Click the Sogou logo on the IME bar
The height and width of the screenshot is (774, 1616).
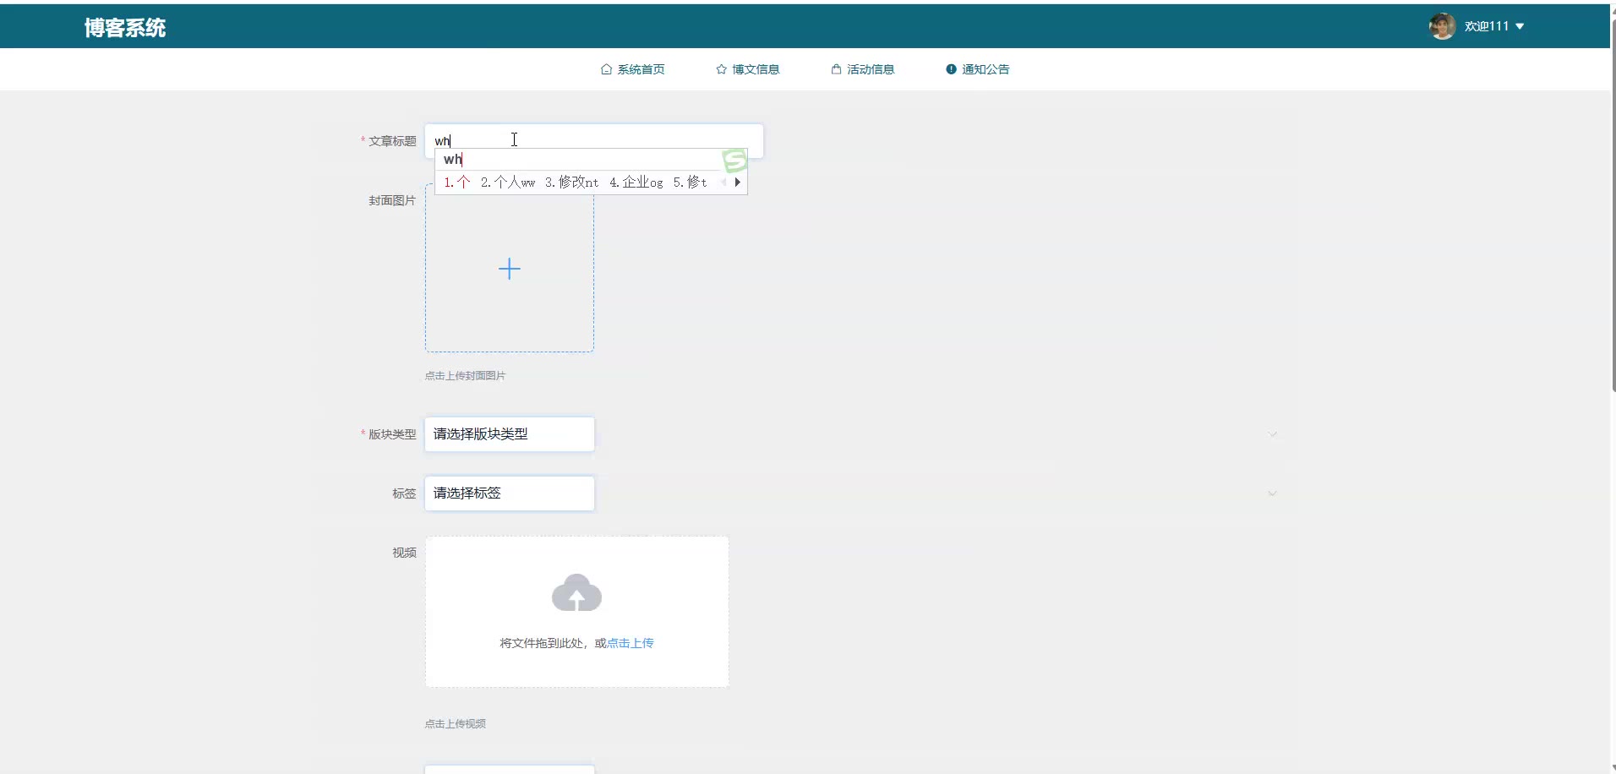[x=734, y=160]
